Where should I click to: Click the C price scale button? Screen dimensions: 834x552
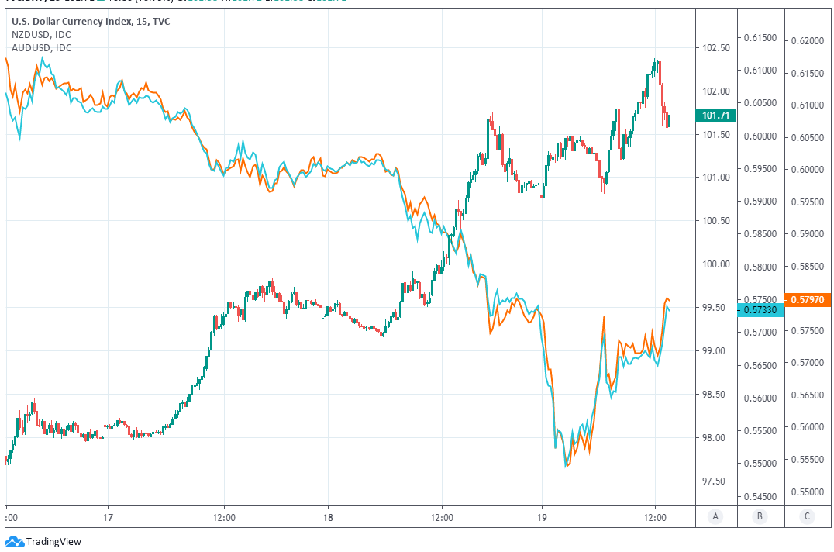coord(808,516)
